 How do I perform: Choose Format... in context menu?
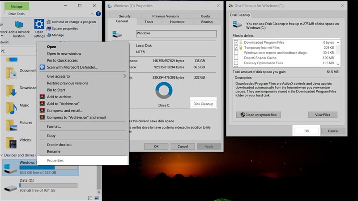point(83,126)
